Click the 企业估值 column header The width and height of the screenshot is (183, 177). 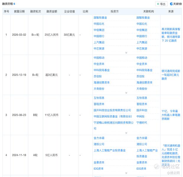click(69, 12)
